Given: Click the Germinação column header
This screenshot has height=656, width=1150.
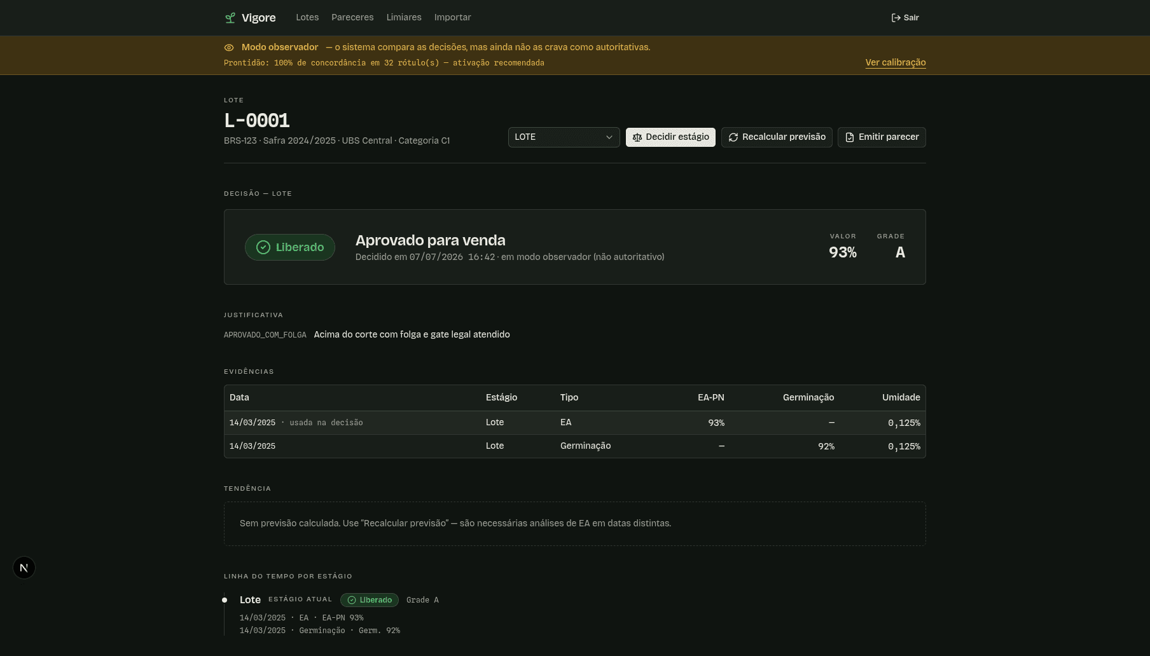Looking at the screenshot, I should click(808, 397).
